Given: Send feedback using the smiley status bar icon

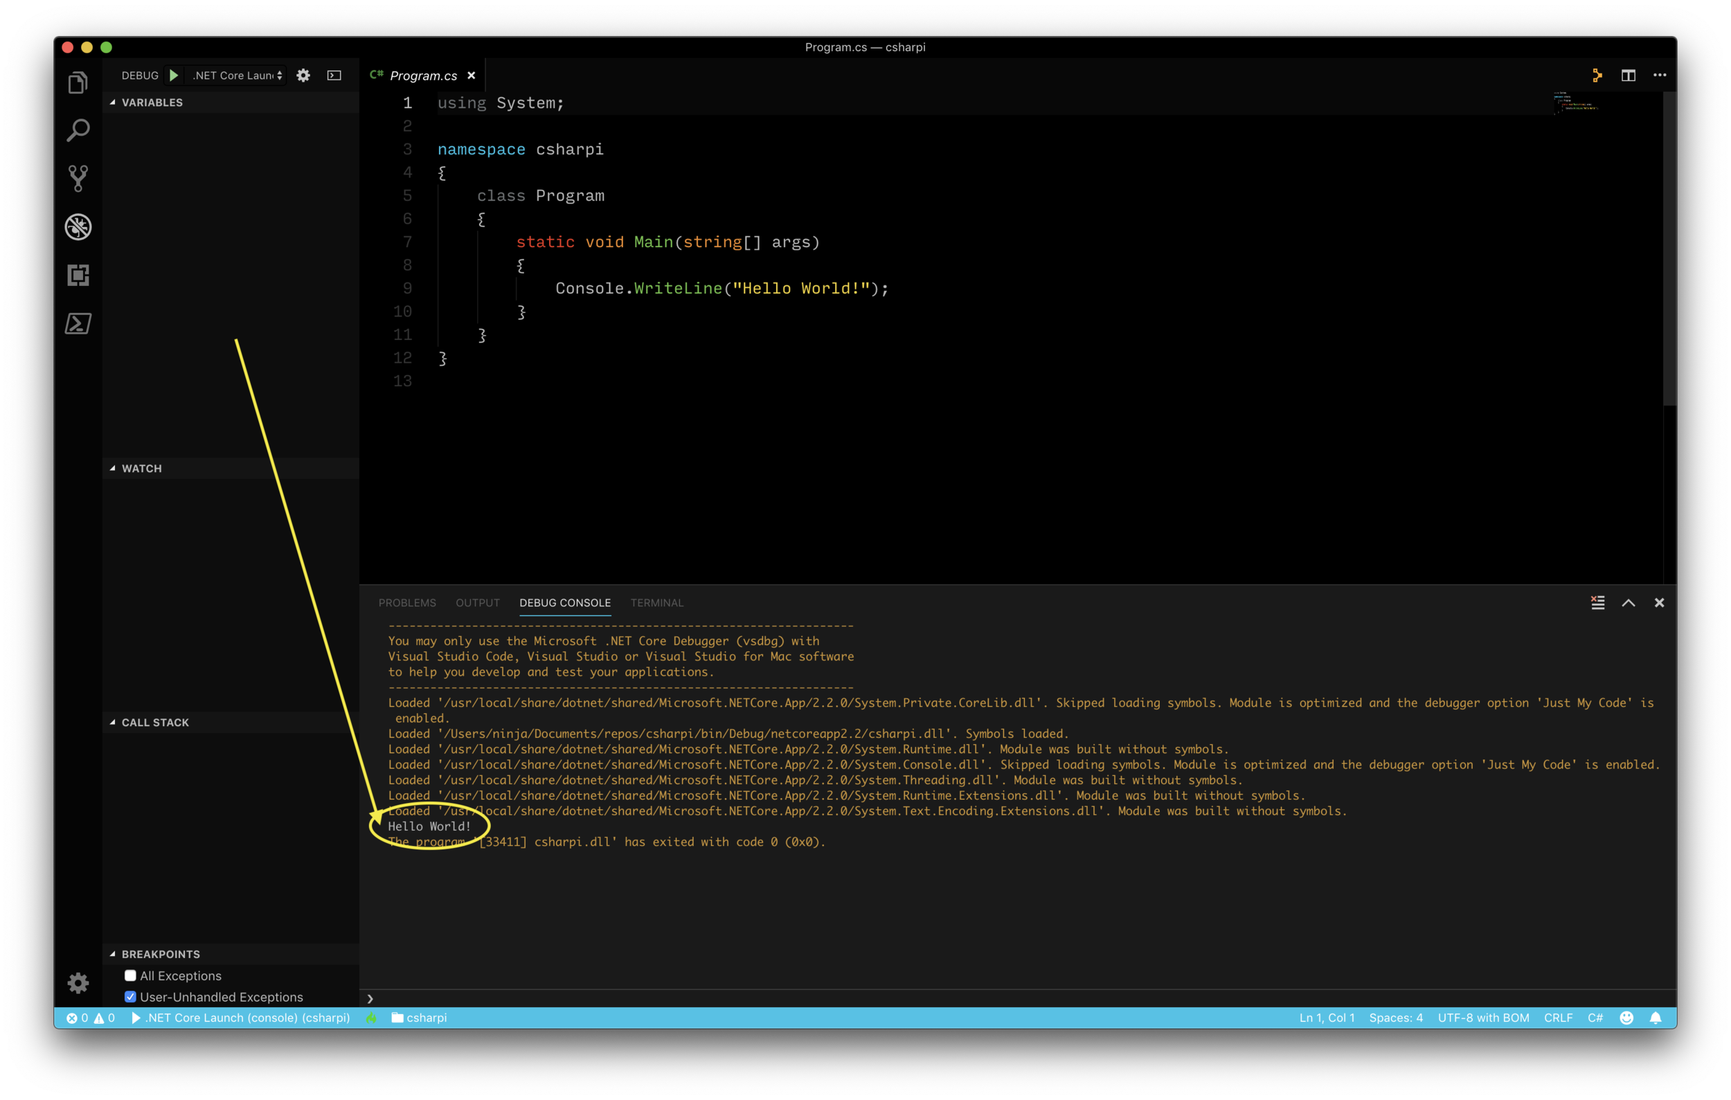Looking at the screenshot, I should point(1624,1018).
